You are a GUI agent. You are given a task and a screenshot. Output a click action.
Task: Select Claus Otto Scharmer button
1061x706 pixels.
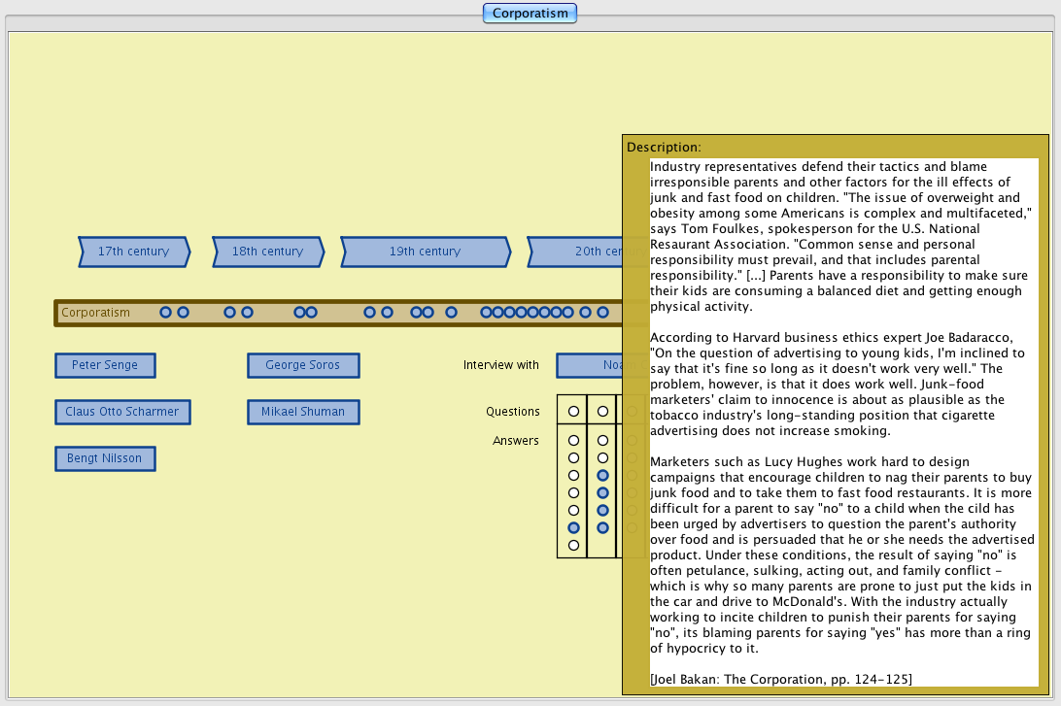[122, 412]
